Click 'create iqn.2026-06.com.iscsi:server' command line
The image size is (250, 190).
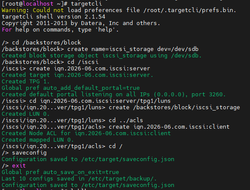(76, 69)
